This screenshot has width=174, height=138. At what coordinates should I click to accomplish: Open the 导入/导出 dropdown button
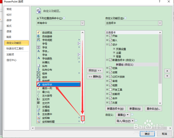pos(125,121)
